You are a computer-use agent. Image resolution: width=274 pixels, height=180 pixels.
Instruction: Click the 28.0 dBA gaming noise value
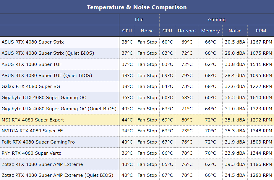(x=235, y=53)
